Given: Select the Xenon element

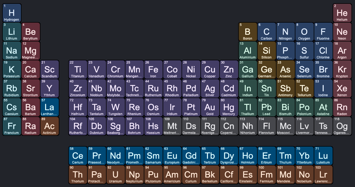Looking at the screenshot, I should (x=342, y=88).
